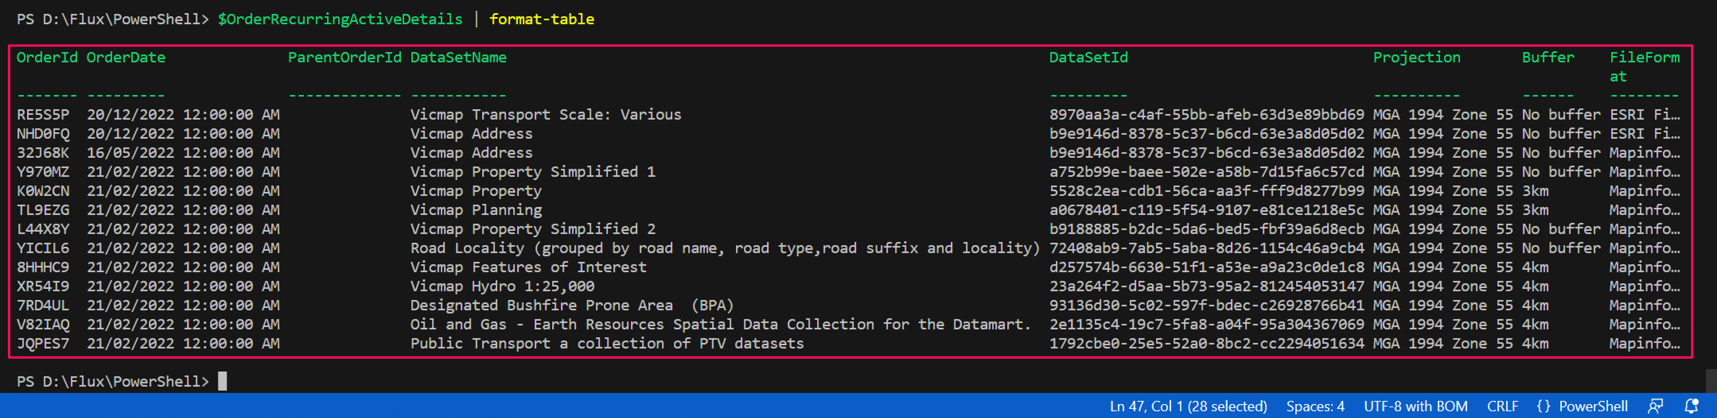Viewport: 1717px width, 418px height.
Task: Select order id L44X8Y
Action: 43,229
